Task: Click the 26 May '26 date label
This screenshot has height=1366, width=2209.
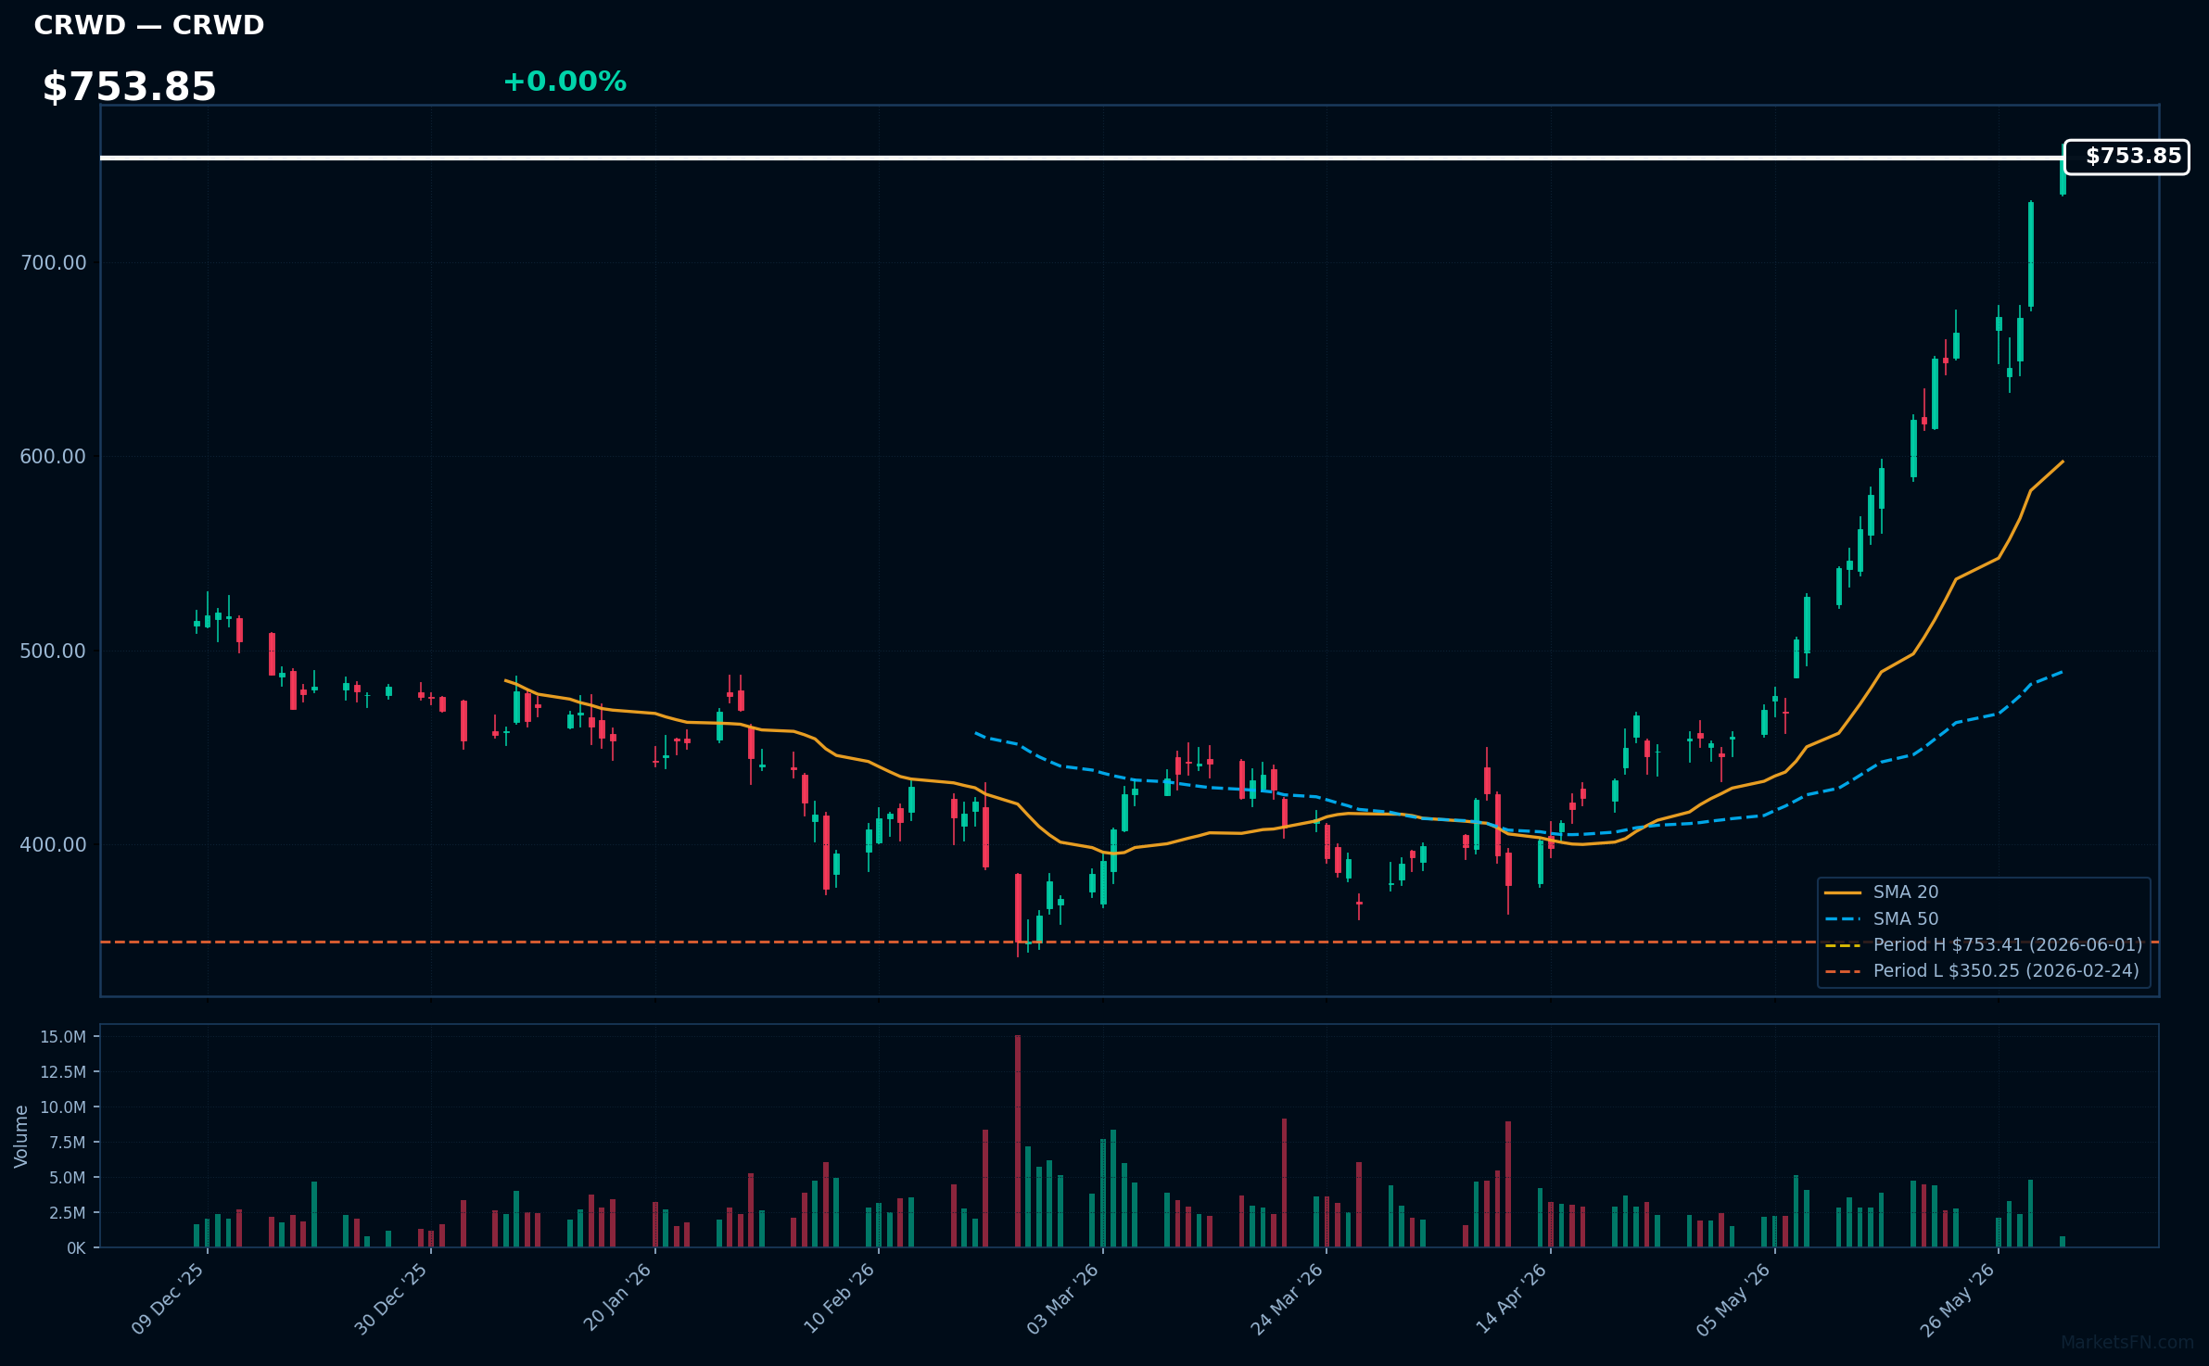Action: [x=1958, y=1299]
